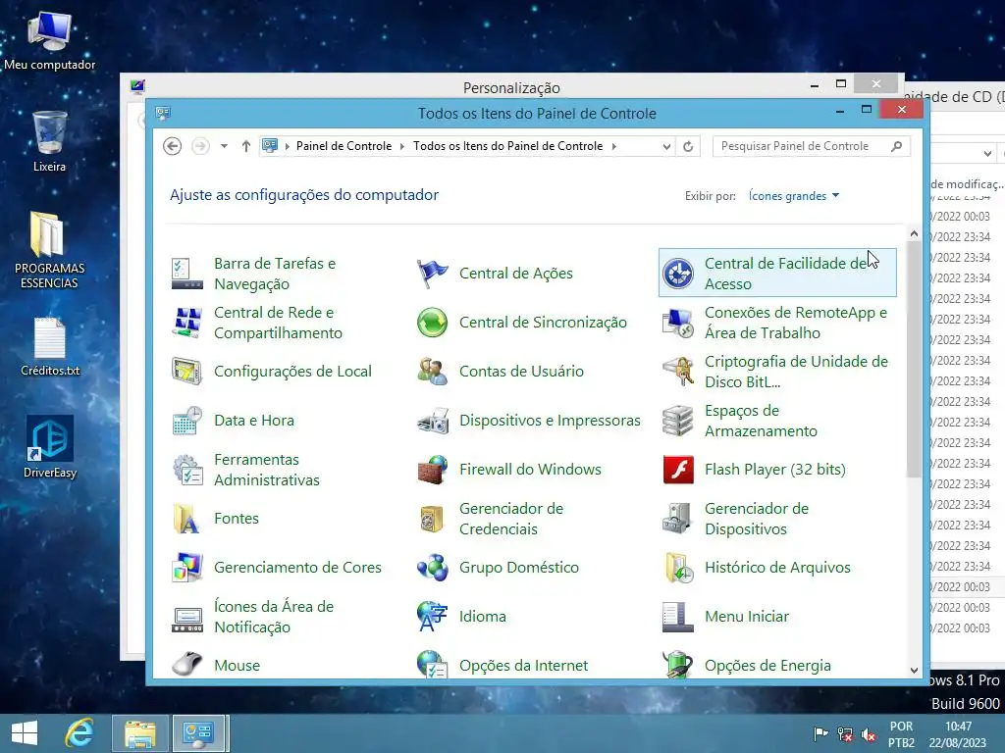Screen dimensions: 1005x753
Task: Select the DriverEasy desktop shortcut
Action: 50,446
